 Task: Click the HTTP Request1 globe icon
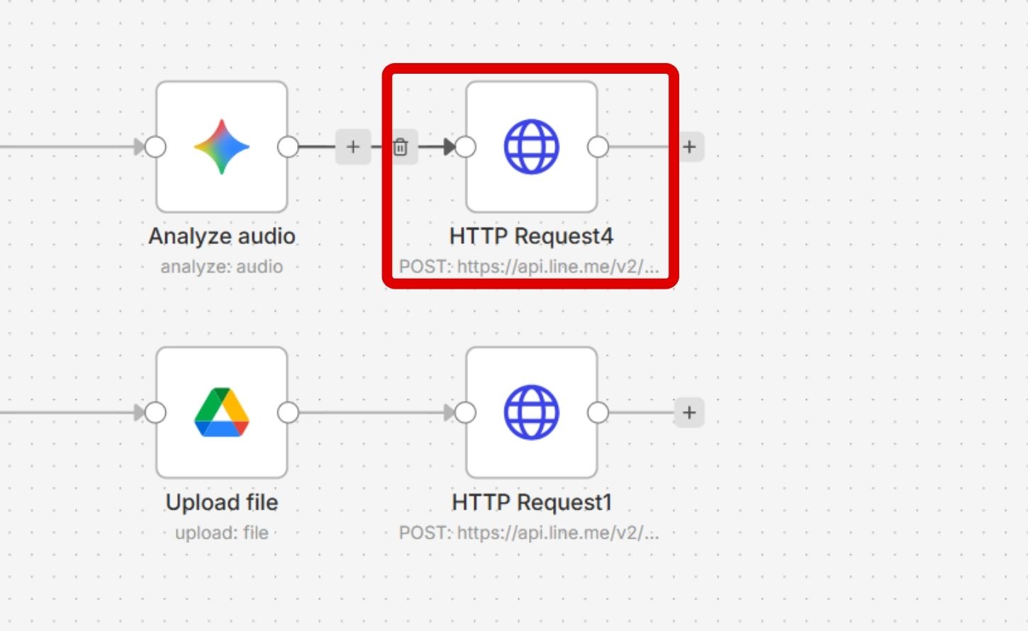(531, 412)
